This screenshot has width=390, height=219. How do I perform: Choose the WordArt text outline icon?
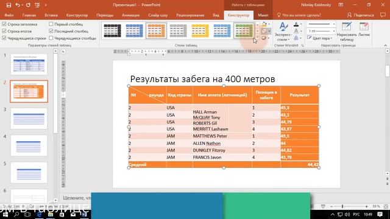(296, 31)
